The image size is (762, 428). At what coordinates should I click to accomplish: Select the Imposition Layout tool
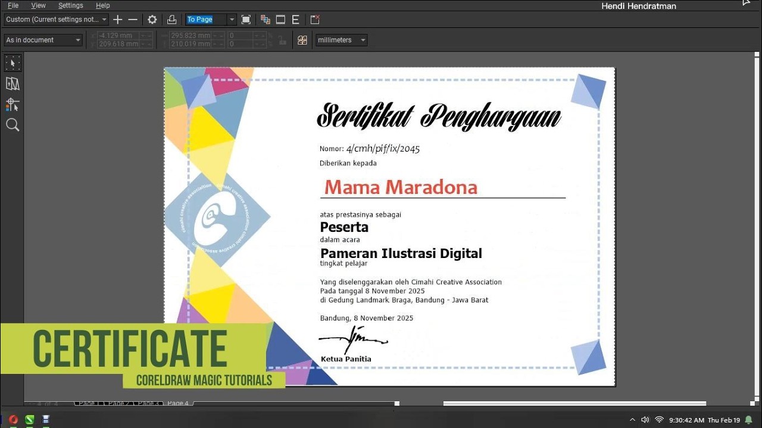(13, 84)
